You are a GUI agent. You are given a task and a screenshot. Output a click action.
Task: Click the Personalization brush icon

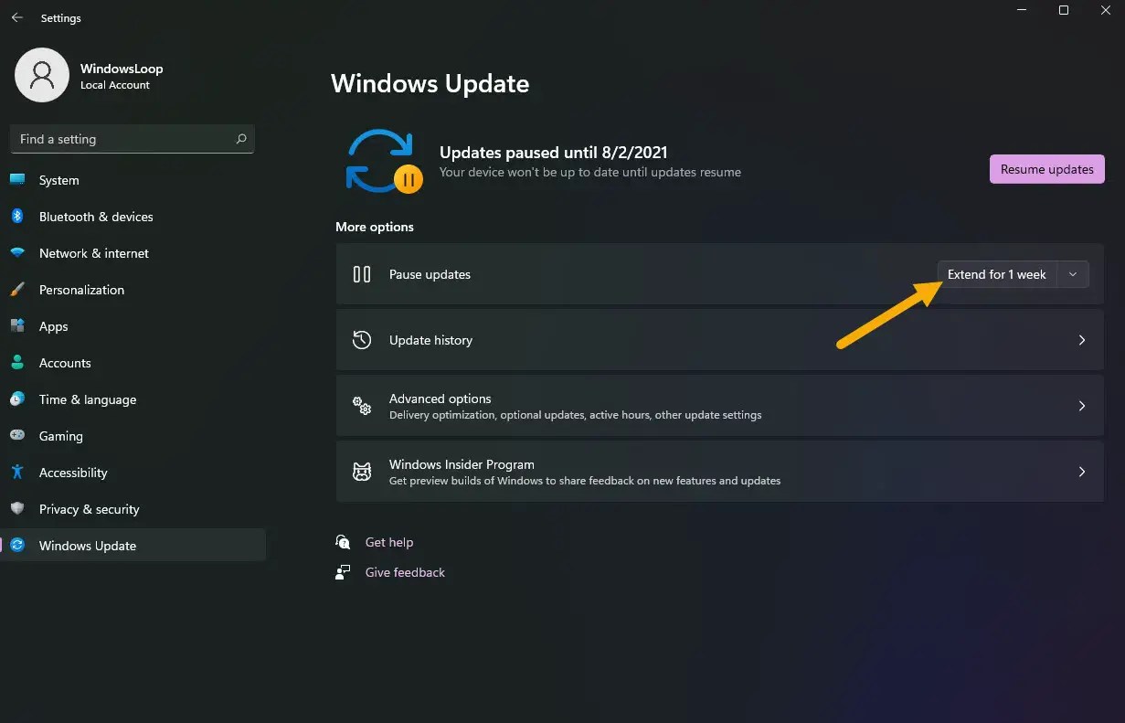17,290
